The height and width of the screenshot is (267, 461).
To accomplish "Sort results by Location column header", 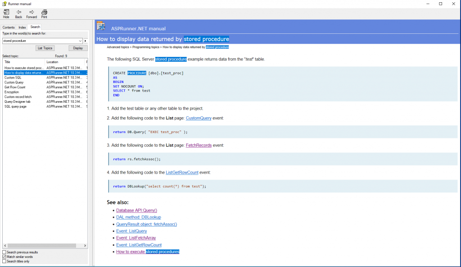I will [65, 62].
